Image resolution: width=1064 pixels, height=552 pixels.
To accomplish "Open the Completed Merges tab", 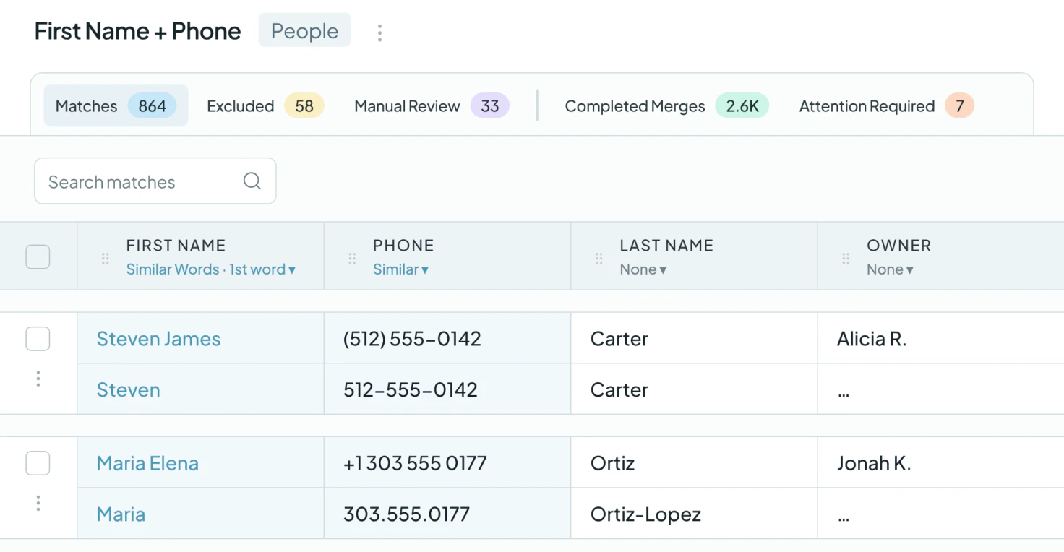I will coord(666,106).
